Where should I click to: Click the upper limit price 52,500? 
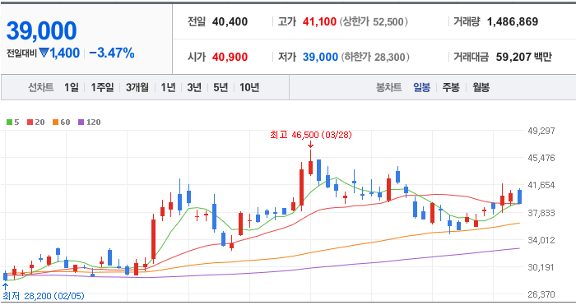[x=388, y=21]
